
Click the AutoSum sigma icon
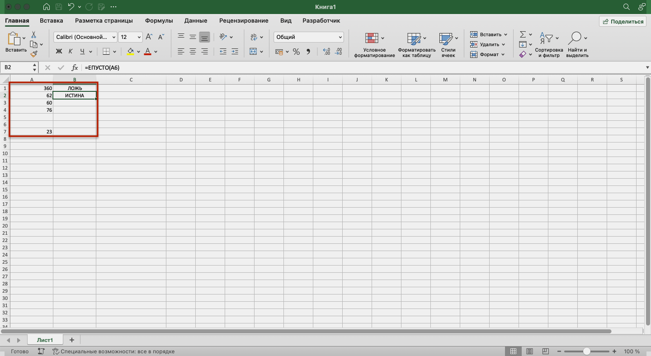523,35
